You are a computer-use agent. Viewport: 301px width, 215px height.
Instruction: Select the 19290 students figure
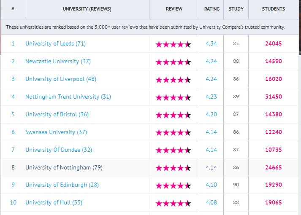coord(274,185)
